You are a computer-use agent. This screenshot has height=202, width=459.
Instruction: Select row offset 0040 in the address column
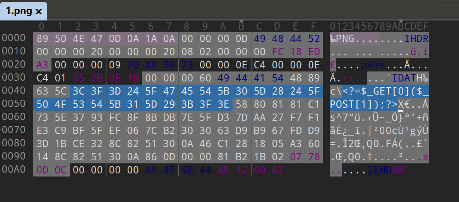(x=14, y=91)
